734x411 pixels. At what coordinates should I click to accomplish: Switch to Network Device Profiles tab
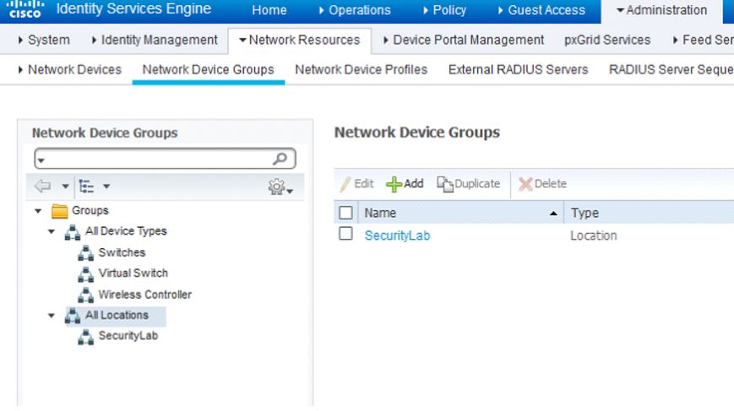361,70
